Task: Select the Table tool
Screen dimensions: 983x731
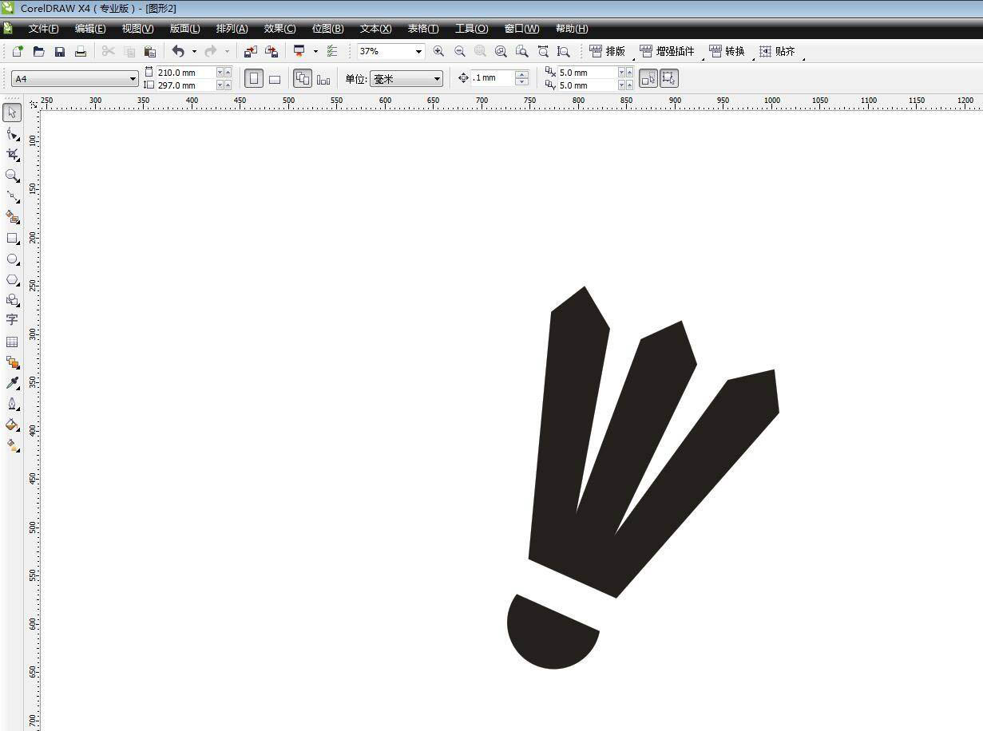Action: (12, 342)
